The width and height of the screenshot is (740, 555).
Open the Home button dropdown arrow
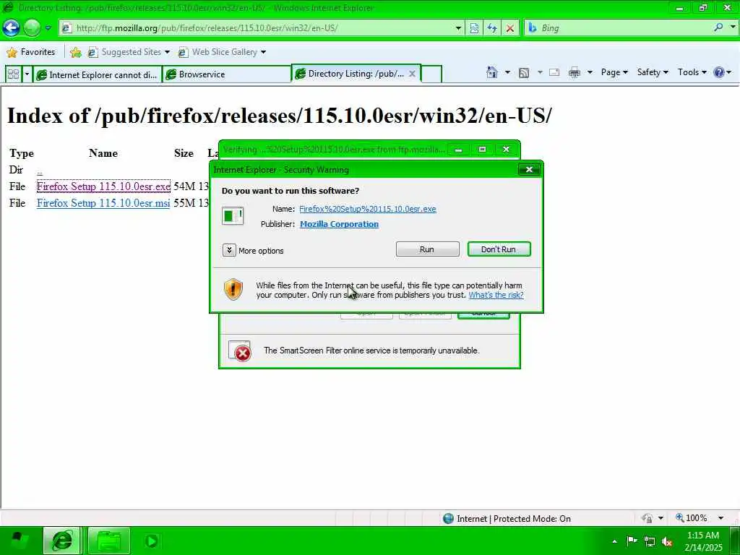coord(507,72)
